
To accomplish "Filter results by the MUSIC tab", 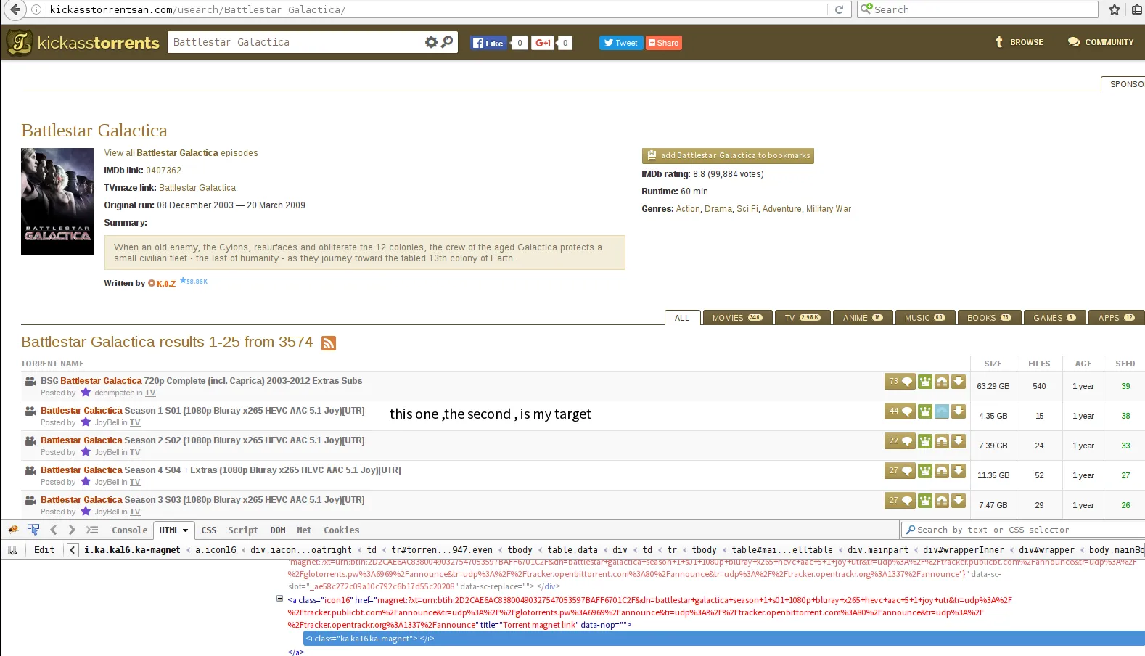I will (925, 318).
